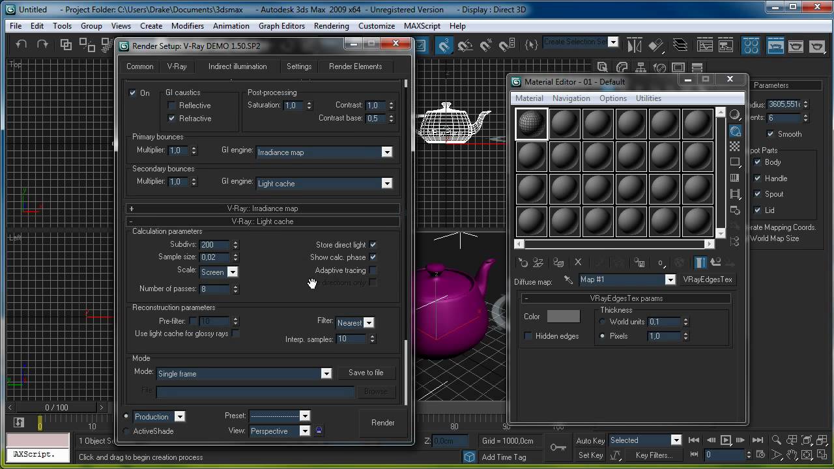
Task: Toggle Show calc. phase checkbox
Action: [x=373, y=257]
